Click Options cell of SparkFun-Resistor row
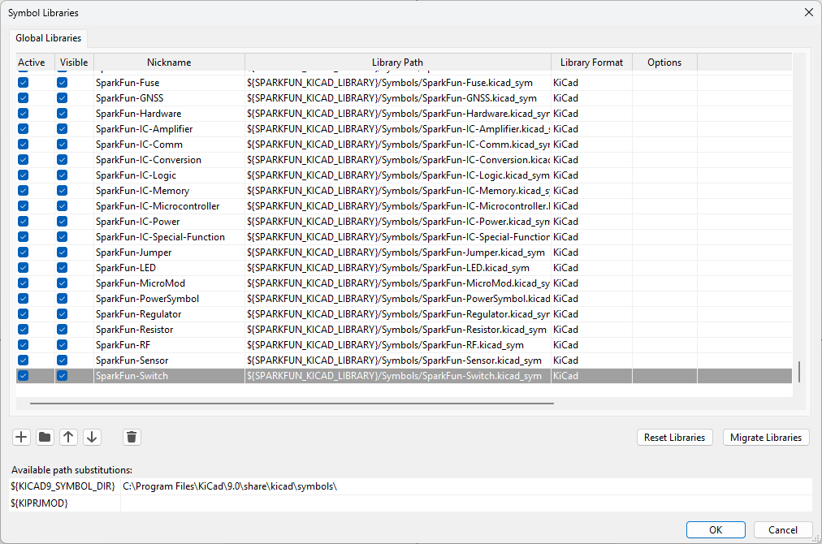The image size is (822, 544). point(664,330)
